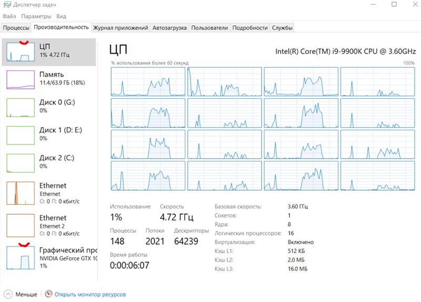Open the Автозагрузка tab

[169, 28]
